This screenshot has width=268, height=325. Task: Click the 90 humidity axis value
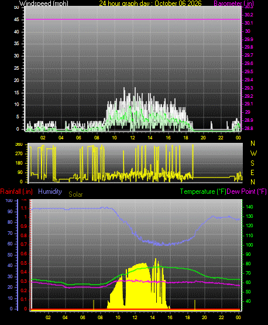pyautogui.click(x=10, y=211)
